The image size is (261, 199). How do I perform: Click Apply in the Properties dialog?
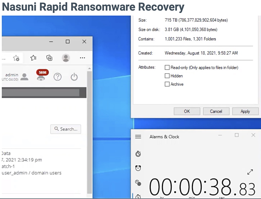(245, 111)
